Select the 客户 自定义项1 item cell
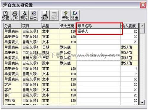This screenshot has height=110, width=148. point(31,84)
